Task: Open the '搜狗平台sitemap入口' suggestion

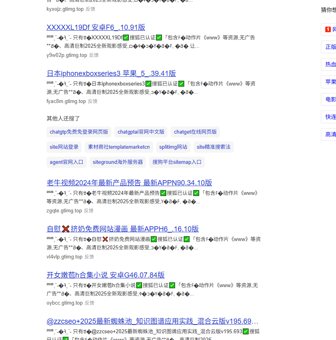Action: pyautogui.click(x=177, y=162)
